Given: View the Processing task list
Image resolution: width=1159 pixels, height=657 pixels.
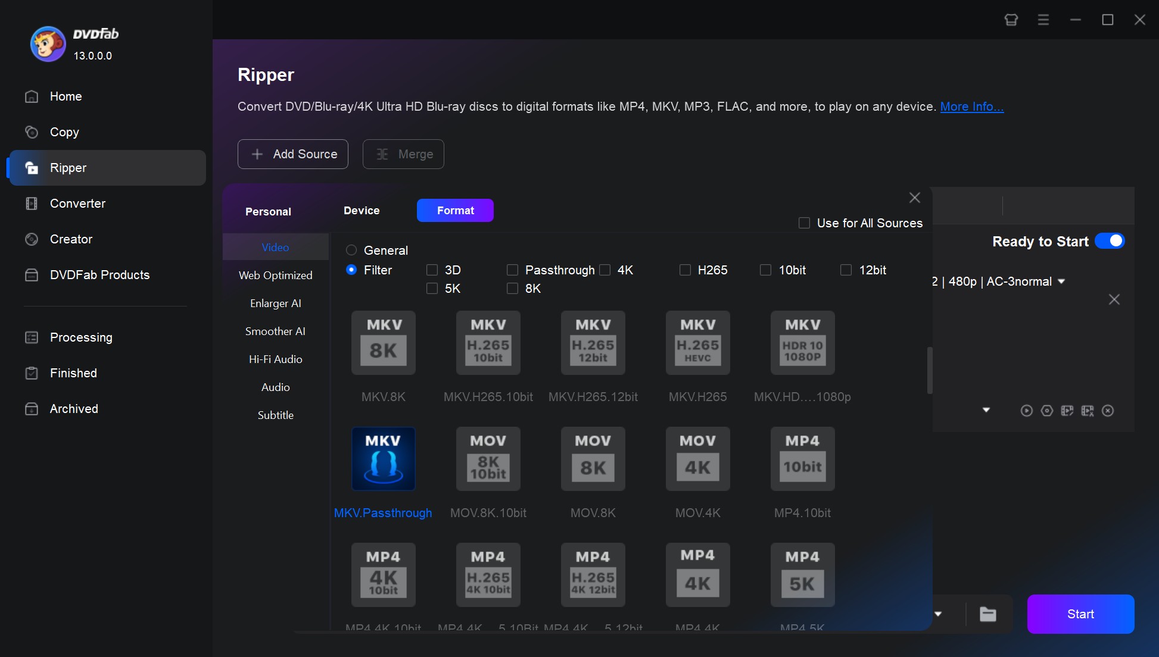Looking at the screenshot, I should click(107, 337).
